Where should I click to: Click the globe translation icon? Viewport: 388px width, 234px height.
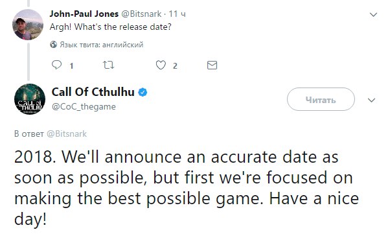pos(54,45)
